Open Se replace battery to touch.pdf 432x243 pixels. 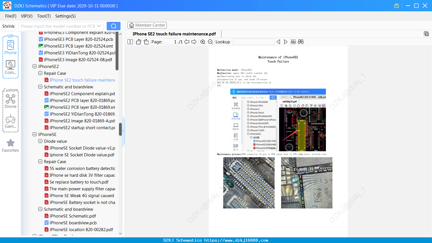point(77,182)
